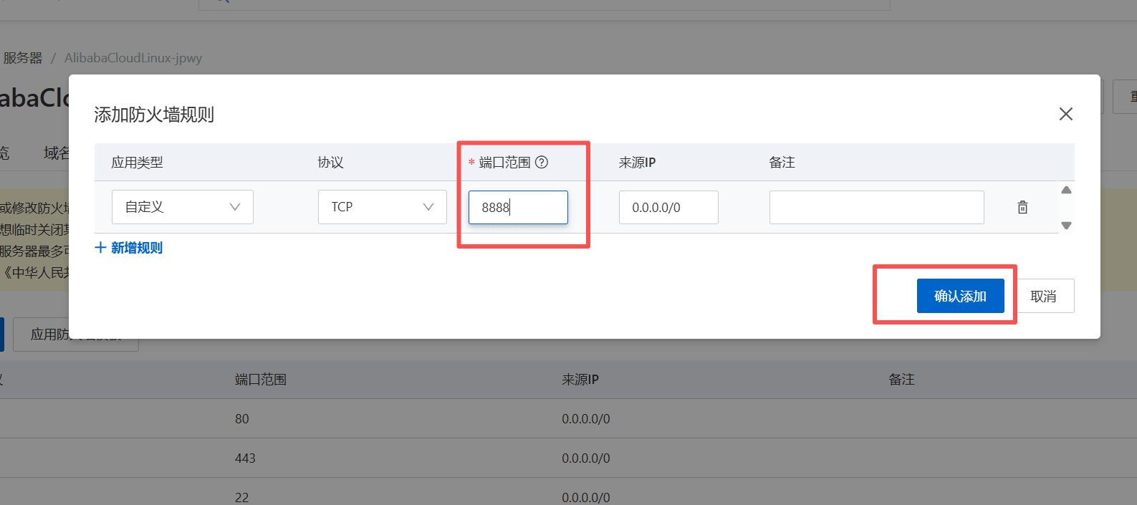Screen dimensions: 1137x505
Task: Click the help icon beside 端口范围
Action: coord(542,163)
